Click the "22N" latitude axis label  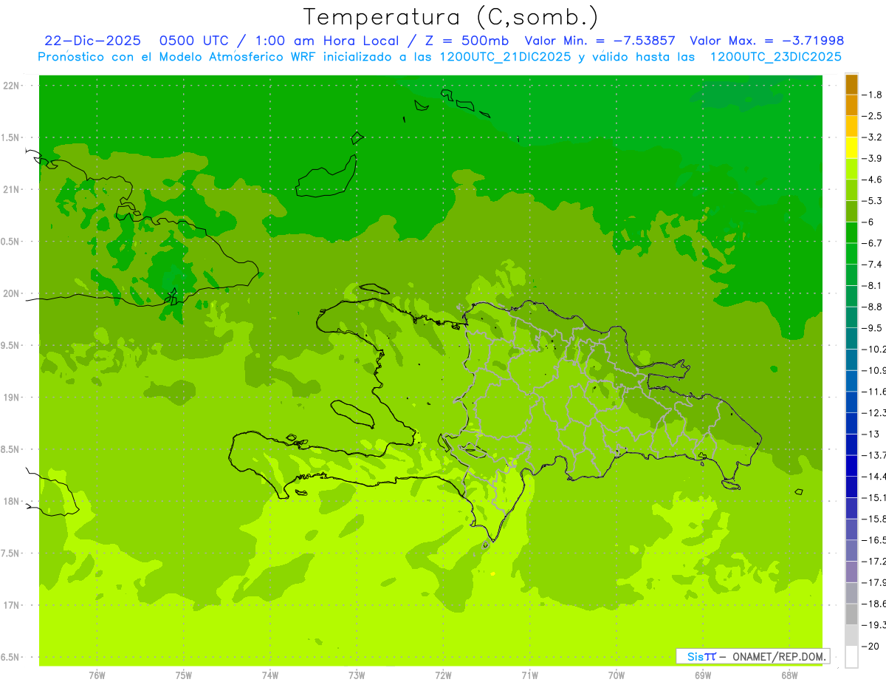11,86
